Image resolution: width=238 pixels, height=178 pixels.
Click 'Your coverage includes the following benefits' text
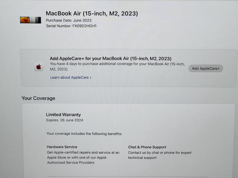pyautogui.click(x=84, y=134)
